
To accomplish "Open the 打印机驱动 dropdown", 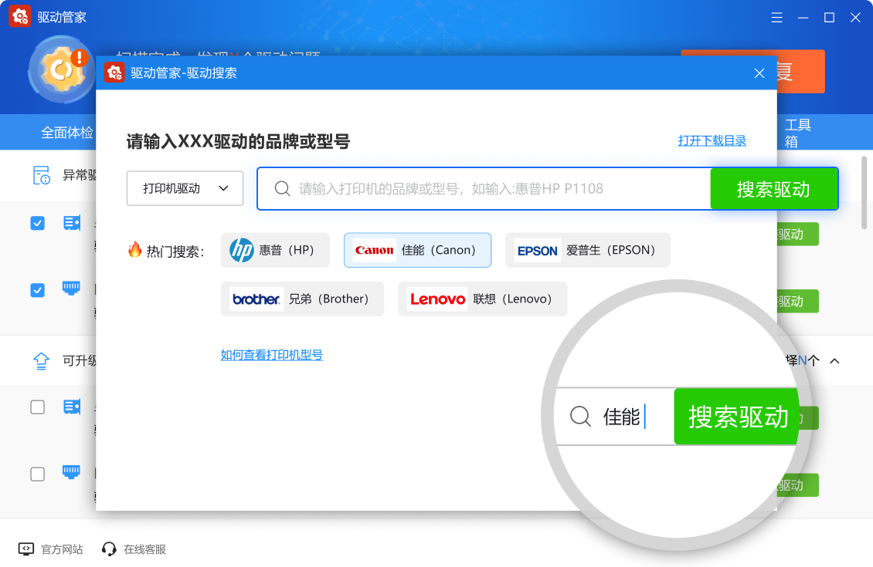I will tap(185, 188).
